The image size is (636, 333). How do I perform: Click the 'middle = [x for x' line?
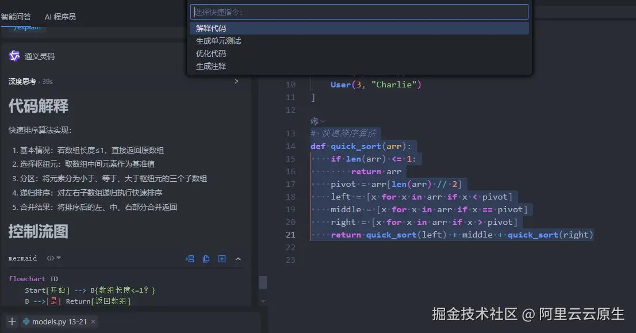[x=429, y=209]
